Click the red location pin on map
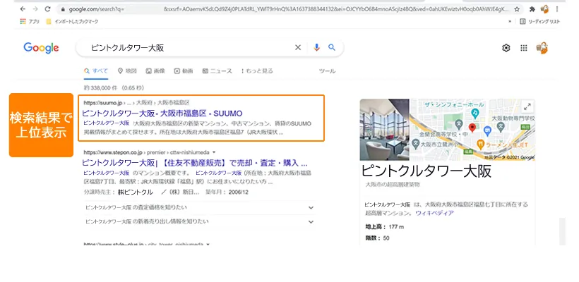The width and height of the screenshot is (579, 282). 472,128
